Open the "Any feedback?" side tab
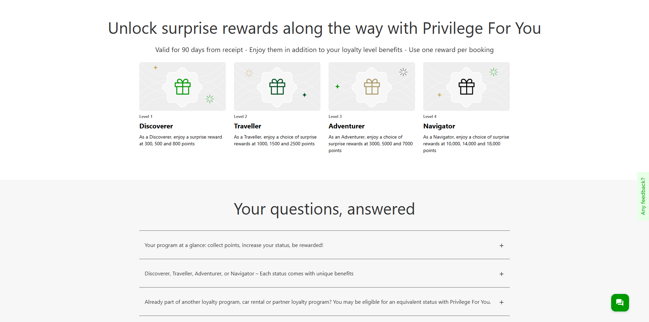 click(643, 196)
